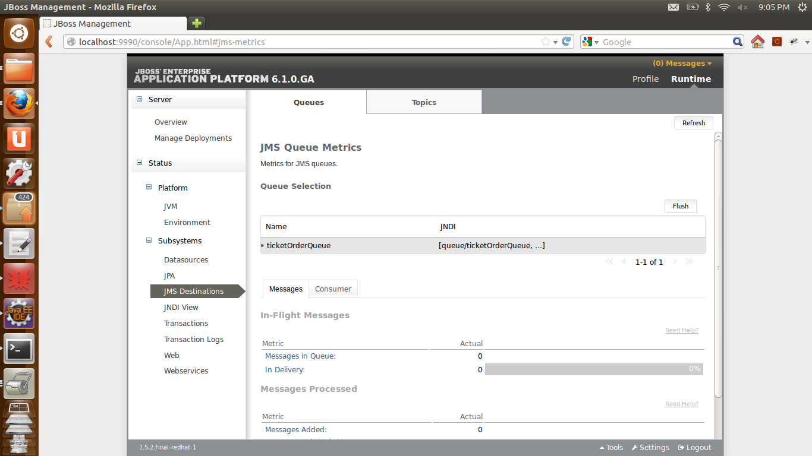Expand the Platform section in sidebar

[149, 187]
